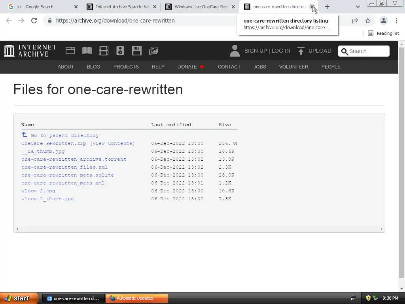Open the JOBS menu item

coord(259,66)
